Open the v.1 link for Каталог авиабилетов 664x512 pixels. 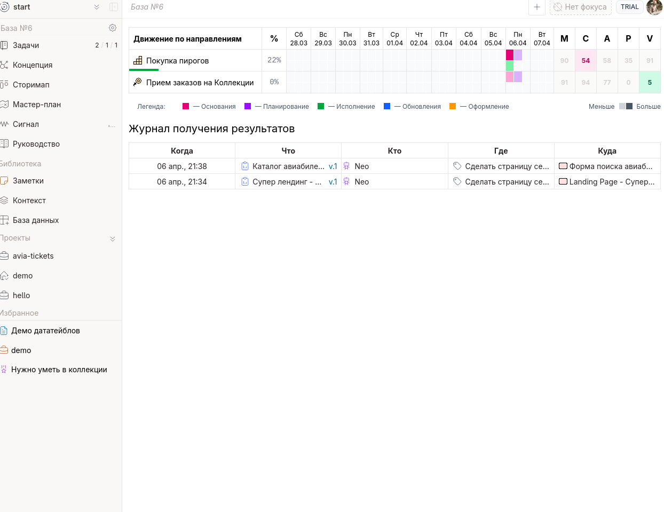pyautogui.click(x=333, y=166)
